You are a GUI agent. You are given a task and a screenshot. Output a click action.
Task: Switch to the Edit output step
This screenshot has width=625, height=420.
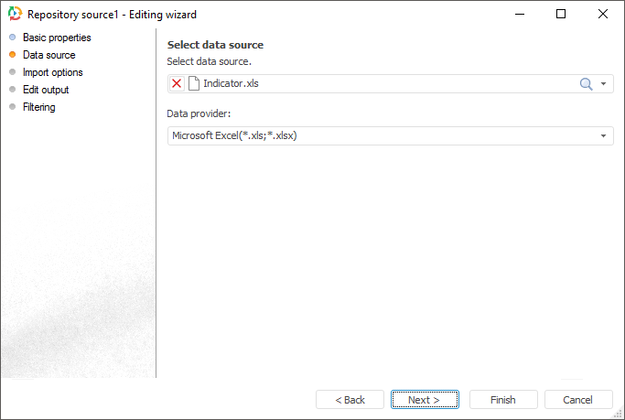pyautogui.click(x=46, y=90)
